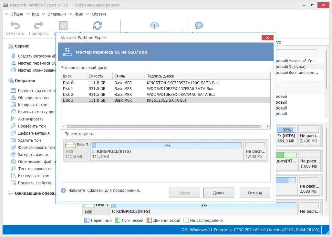332x237 pixels.
Task: Select Disk 1 WDC WD10EZEX-00ZF5A0 row
Action: 166,89
